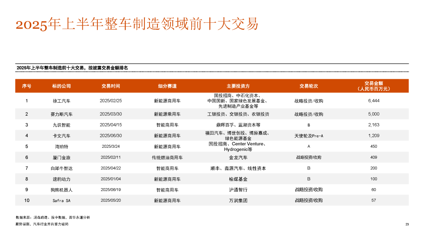Select the amount cell 450
This screenshot has height=238, width=424.
click(373, 146)
